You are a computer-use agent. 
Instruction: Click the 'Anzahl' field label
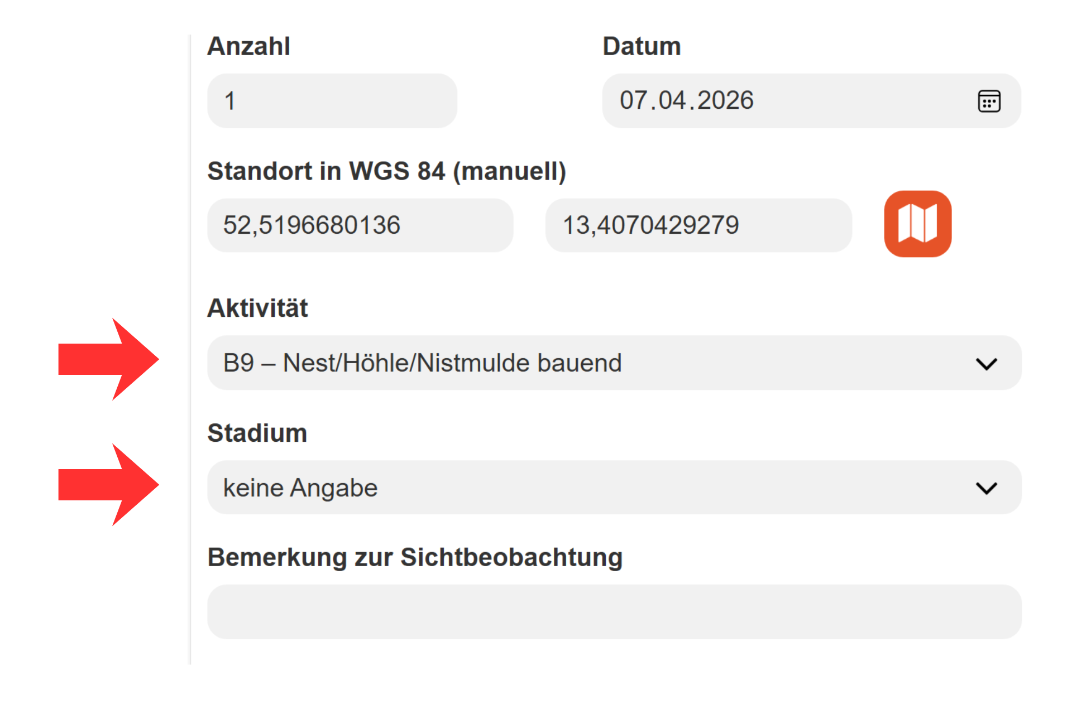point(248,46)
